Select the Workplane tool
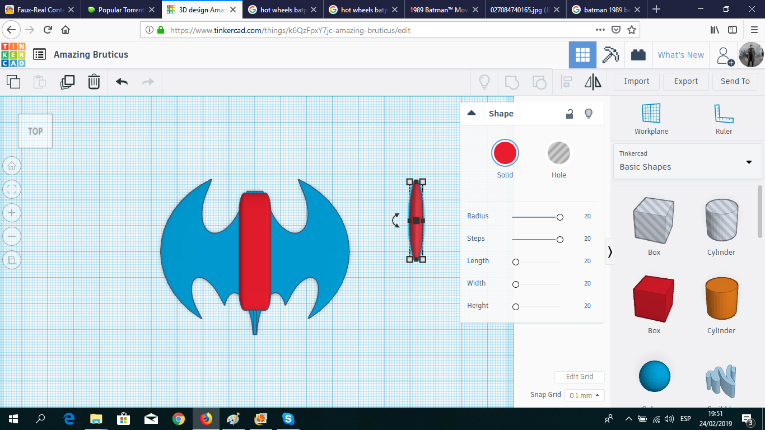 (x=651, y=119)
